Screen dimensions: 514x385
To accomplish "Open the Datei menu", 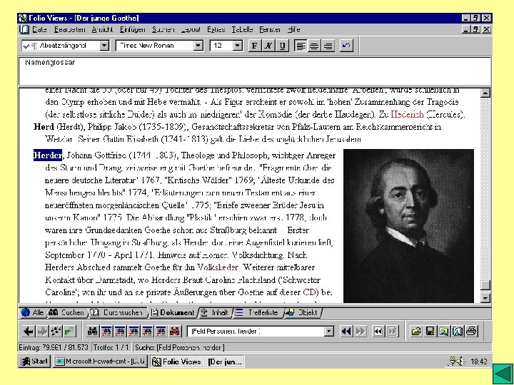I will click(x=39, y=29).
